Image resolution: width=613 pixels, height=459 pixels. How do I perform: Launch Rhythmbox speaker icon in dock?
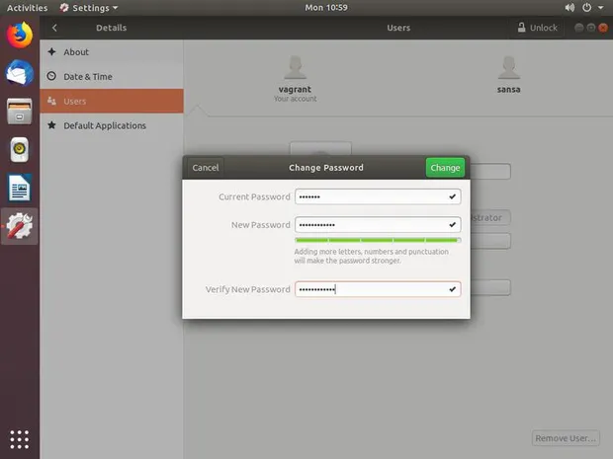pos(19,149)
